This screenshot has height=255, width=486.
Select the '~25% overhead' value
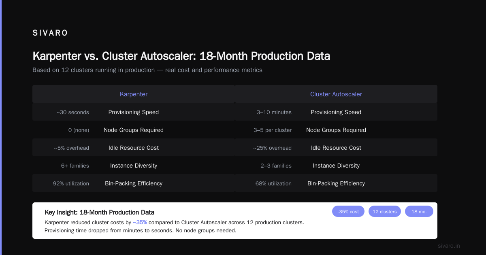pos(273,148)
